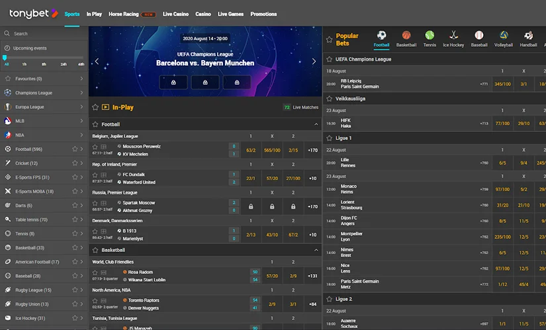
Task: Expand MLB chevron in sidebar
Action: 81,121
